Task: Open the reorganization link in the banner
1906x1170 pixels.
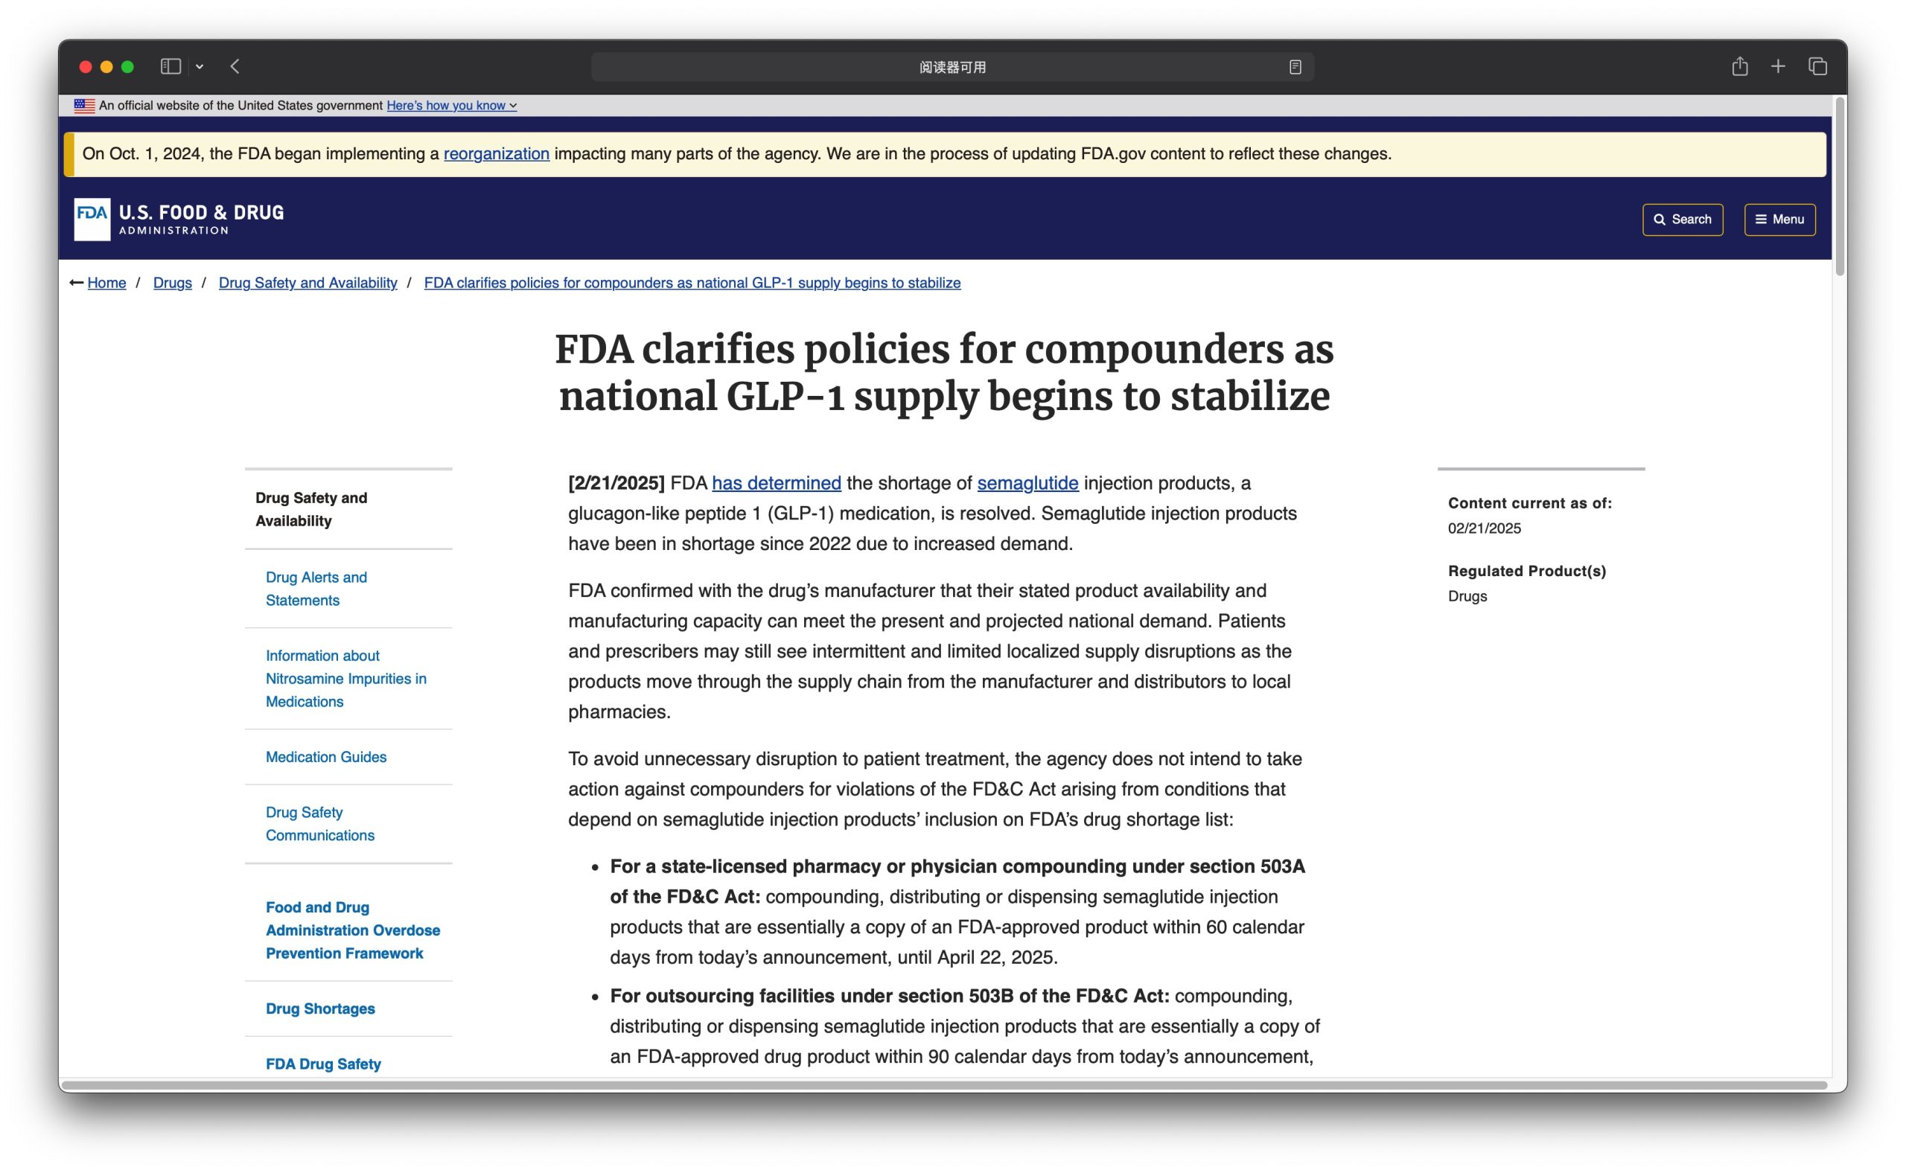Action: (x=497, y=153)
